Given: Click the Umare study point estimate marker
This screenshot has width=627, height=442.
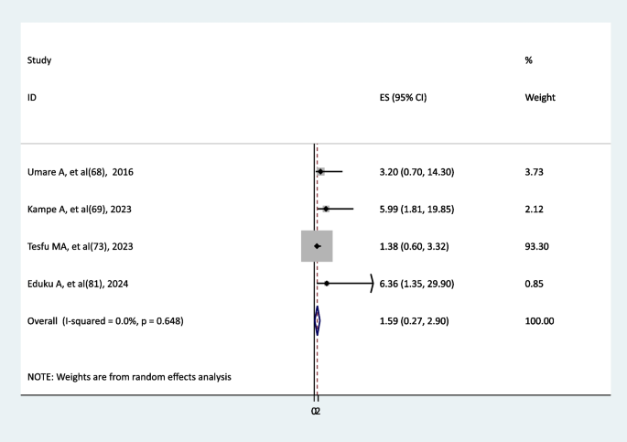Looking at the screenshot, I should (x=321, y=171).
